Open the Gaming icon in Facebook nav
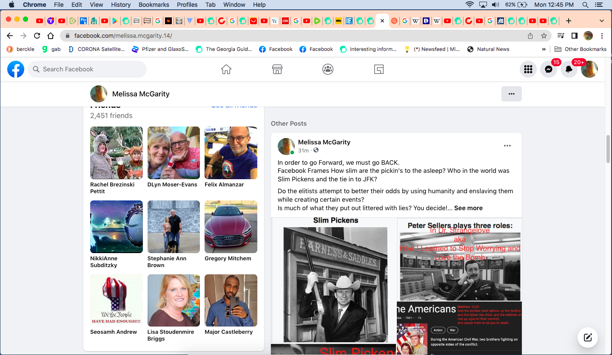The height and width of the screenshot is (355, 612). click(x=379, y=69)
